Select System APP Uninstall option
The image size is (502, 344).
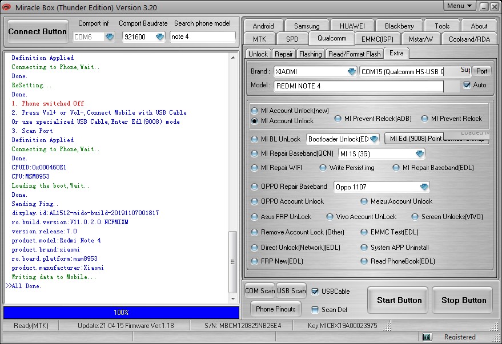[364, 248]
